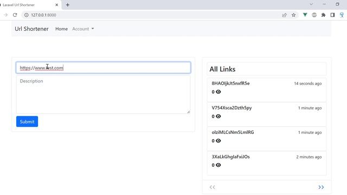Click the '2 minutes ago' timestamp
The image size is (347, 195).
[x=309, y=157]
